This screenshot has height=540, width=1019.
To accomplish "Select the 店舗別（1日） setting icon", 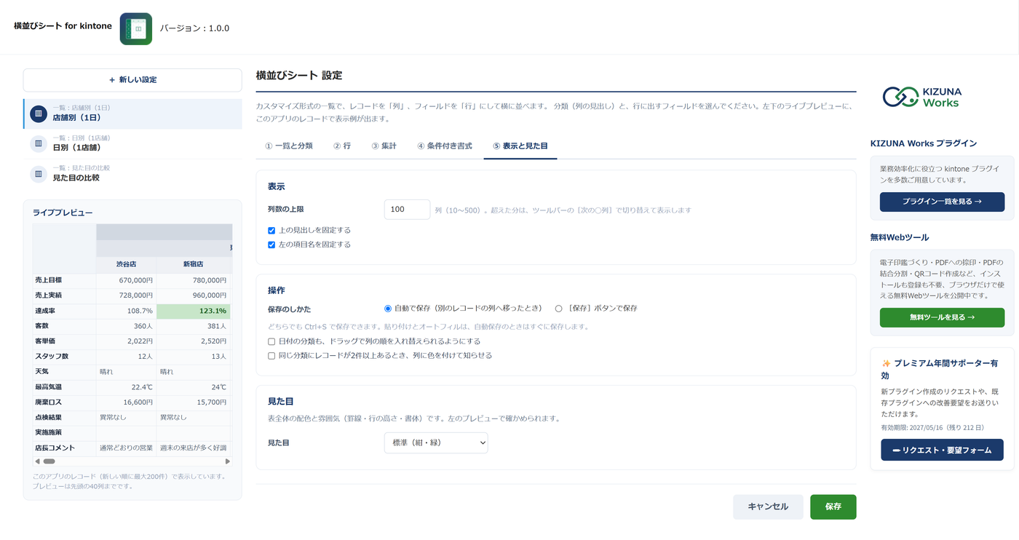I will tap(39, 114).
